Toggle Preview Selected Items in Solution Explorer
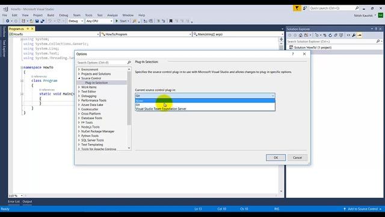385x217 pixels. coord(360,35)
